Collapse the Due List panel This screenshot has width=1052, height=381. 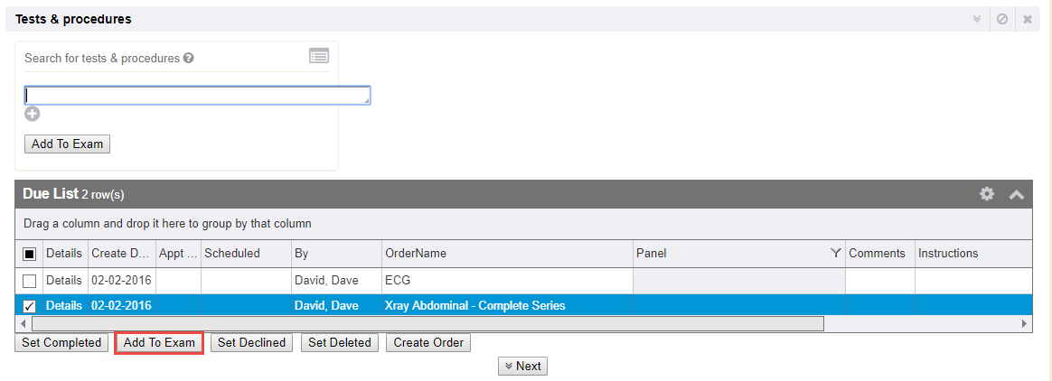[1017, 194]
